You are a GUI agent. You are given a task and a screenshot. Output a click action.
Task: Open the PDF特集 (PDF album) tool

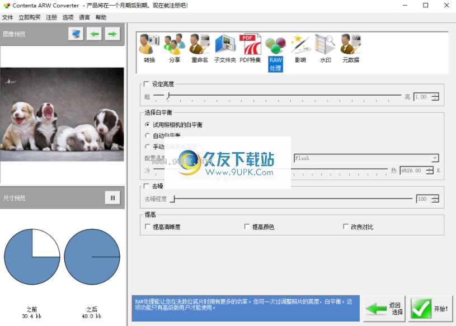pos(250,49)
